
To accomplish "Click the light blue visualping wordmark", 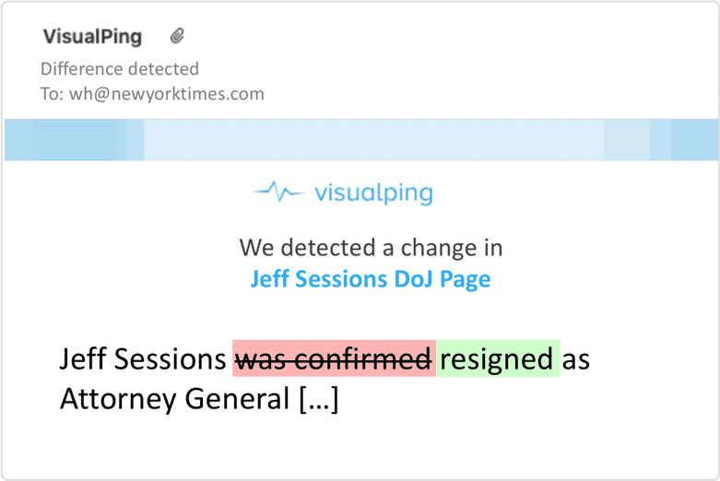I will pyautogui.click(x=373, y=194).
